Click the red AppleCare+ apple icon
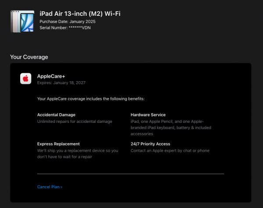This screenshot has height=208, width=263. click(26, 79)
